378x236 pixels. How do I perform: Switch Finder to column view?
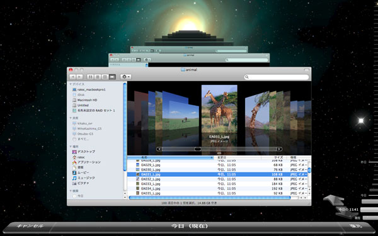pyautogui.click(x=105, y=77)
